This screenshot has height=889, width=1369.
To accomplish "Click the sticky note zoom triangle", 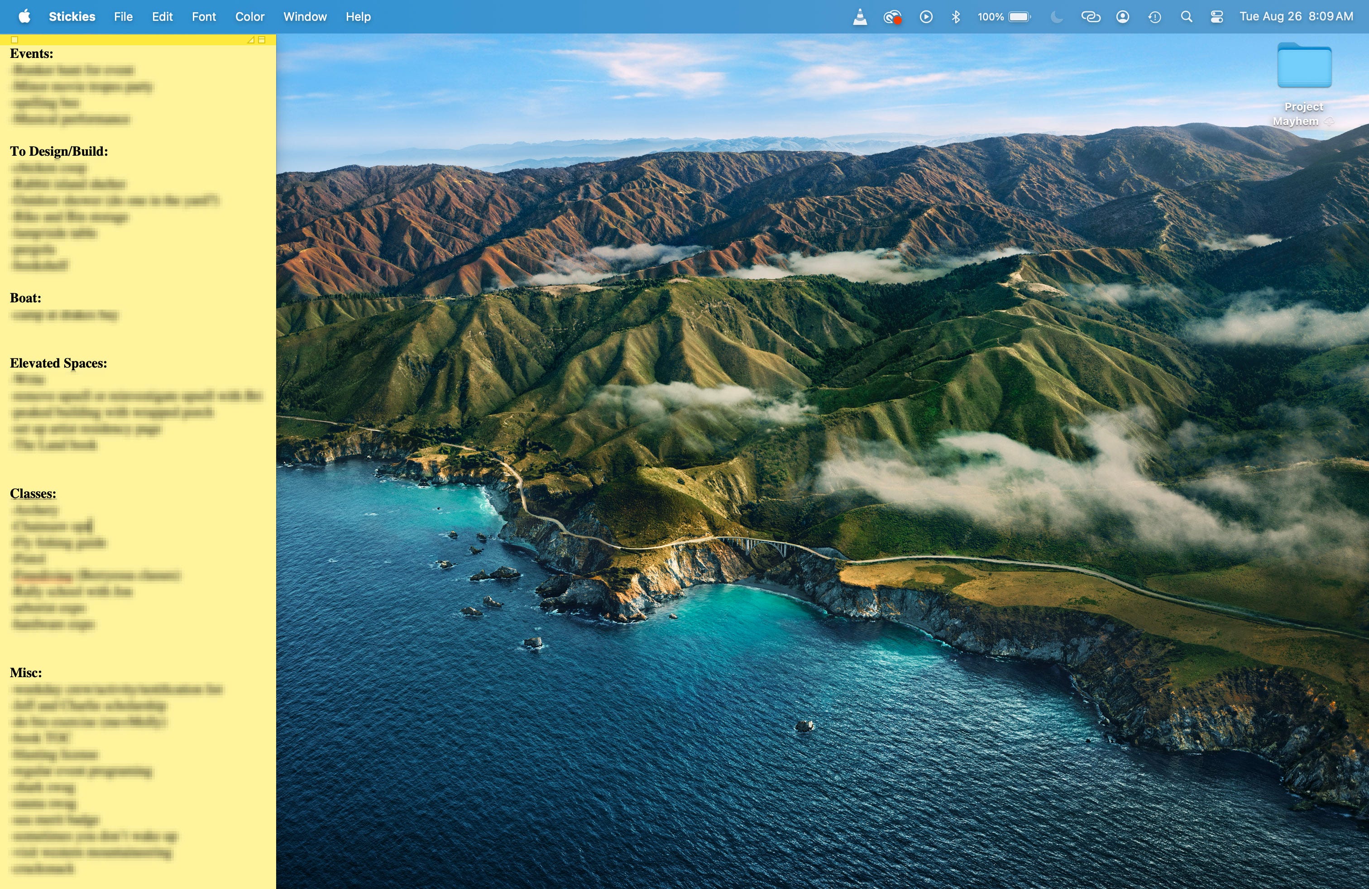I will tap(251, 40).
